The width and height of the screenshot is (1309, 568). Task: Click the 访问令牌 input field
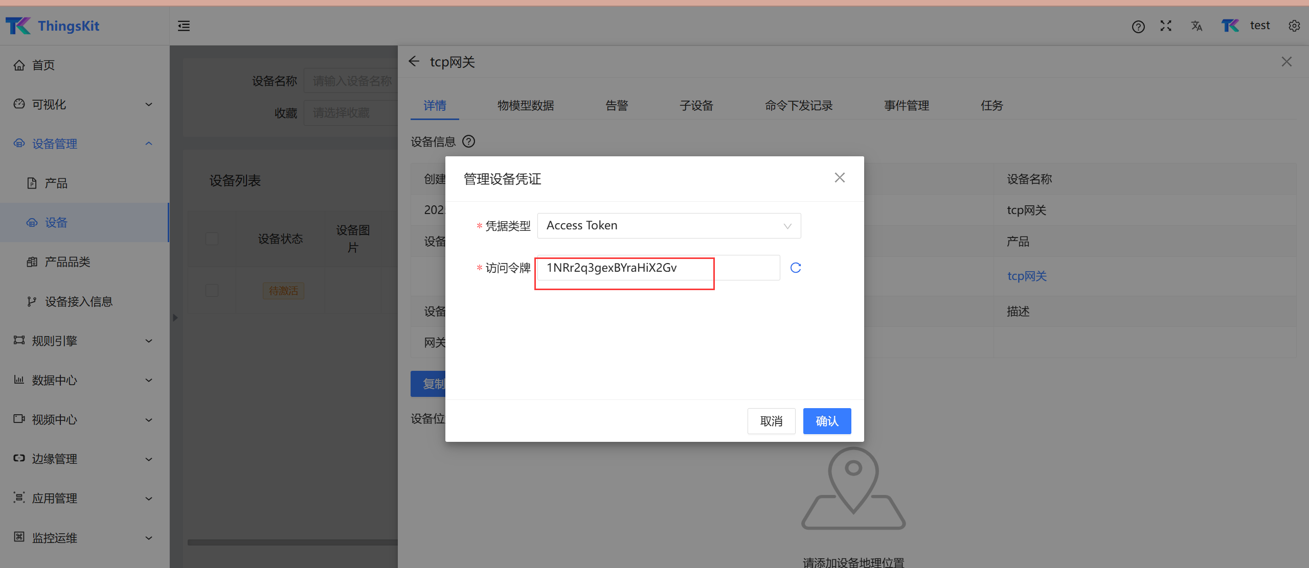[x=658, y=268]
